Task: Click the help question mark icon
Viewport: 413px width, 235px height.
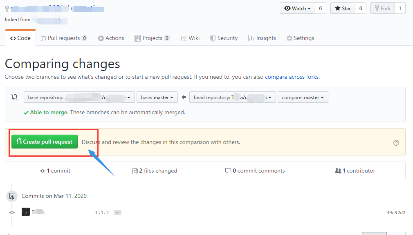Action: 396,143
